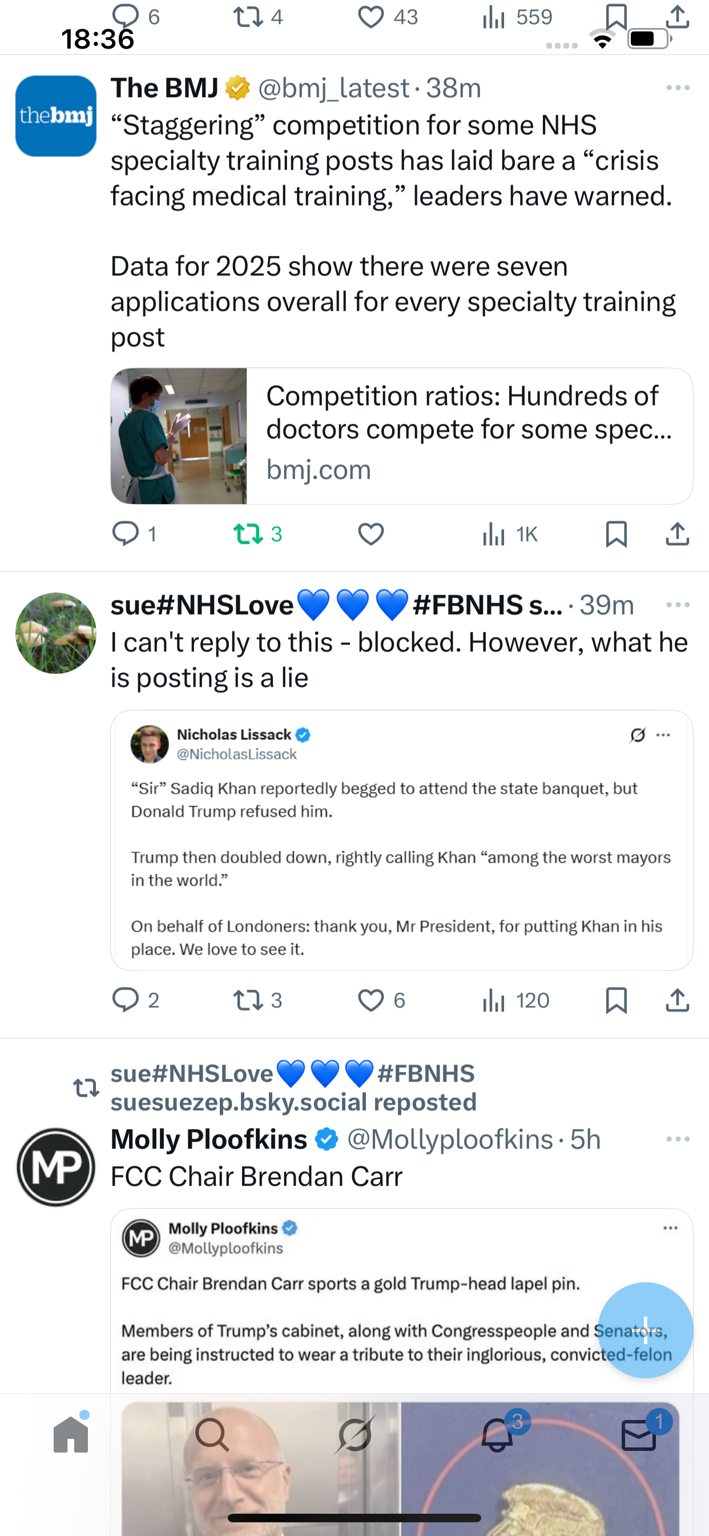The width and height of the screenshot is (709, 1536).
Task: Open more options on sue#NHSLove's tweet
Action: click(x=678, y=605)
